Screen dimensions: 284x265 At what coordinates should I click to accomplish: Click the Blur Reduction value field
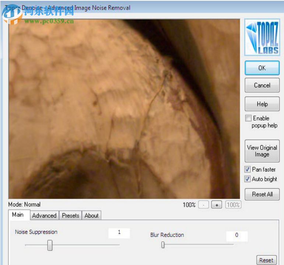click(x=237, y=236)
